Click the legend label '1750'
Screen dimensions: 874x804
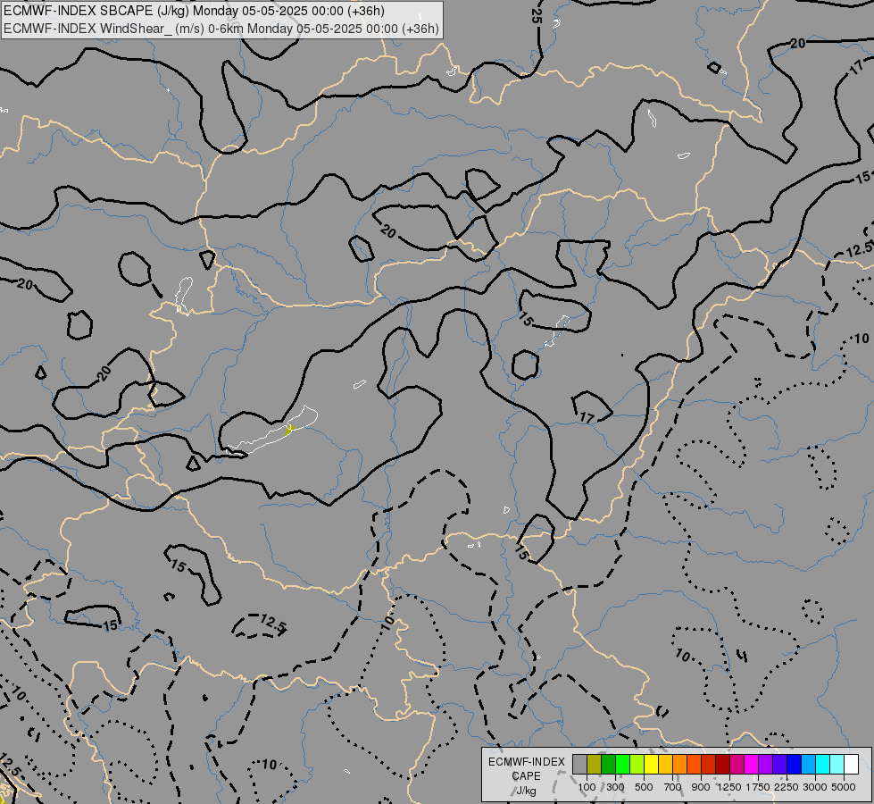click(x=758, y=787)
